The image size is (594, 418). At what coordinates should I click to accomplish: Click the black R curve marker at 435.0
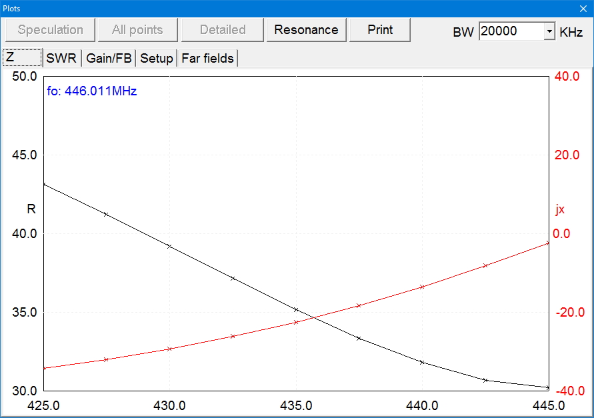[296, 309]
